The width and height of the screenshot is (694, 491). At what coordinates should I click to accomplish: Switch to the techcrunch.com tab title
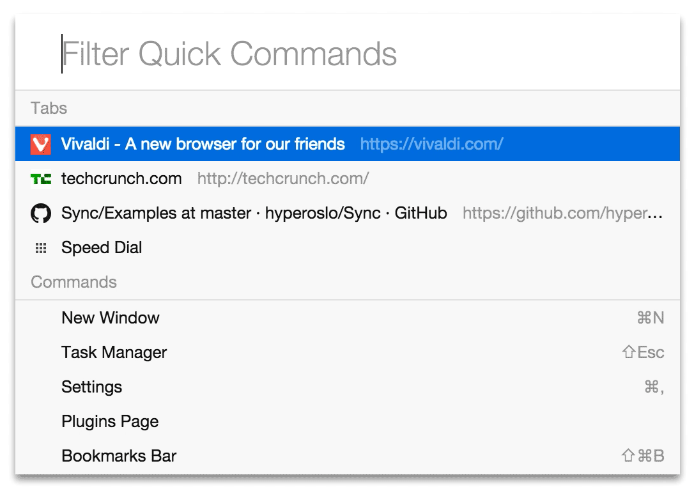click(121, 178)
